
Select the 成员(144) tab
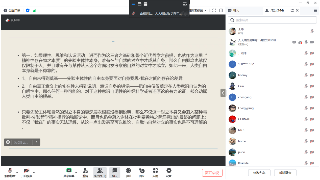coord(275,10)
